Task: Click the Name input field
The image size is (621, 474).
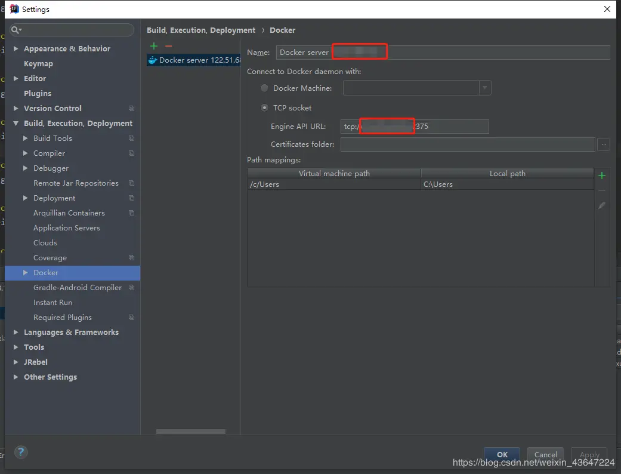Action: click(x=443, y=53)
